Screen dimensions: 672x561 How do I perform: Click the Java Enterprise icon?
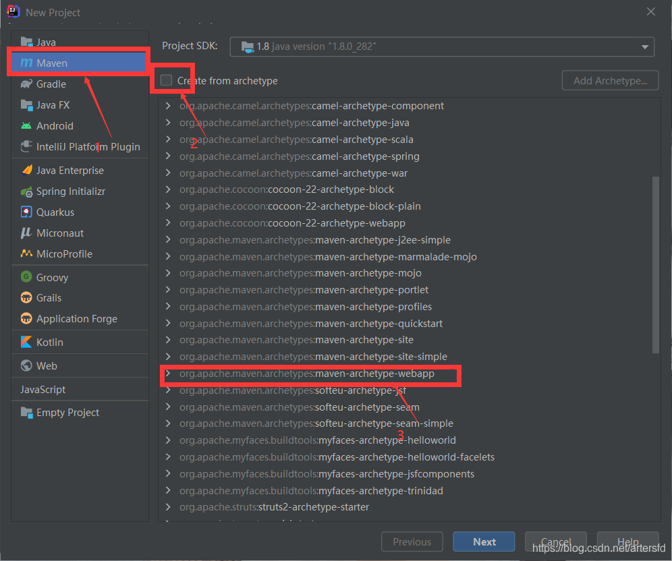(x=26, y=171)
